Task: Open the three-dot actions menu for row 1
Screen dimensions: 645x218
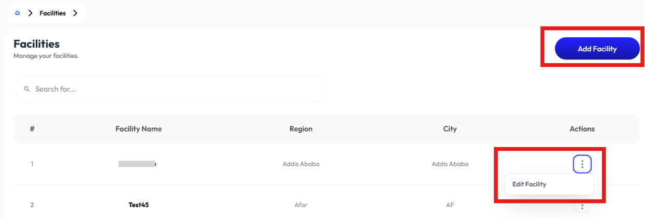Action: tap(582, 164)
